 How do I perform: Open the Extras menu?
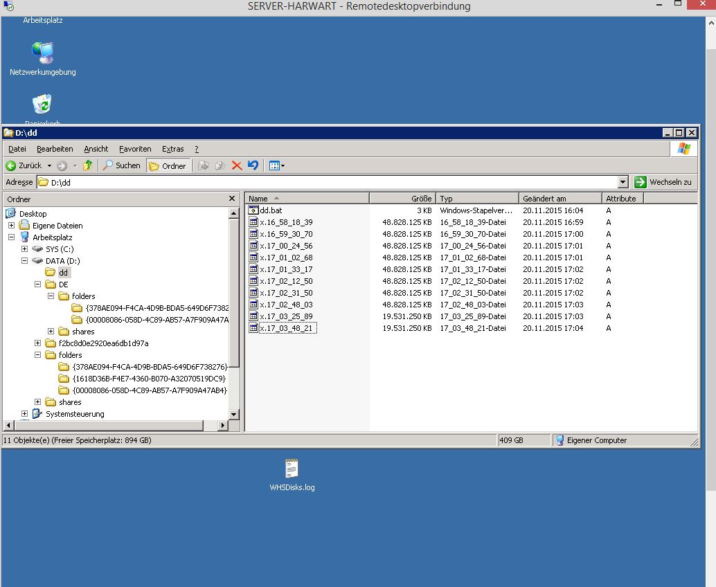pyautogui.click(x=172, y=149)
